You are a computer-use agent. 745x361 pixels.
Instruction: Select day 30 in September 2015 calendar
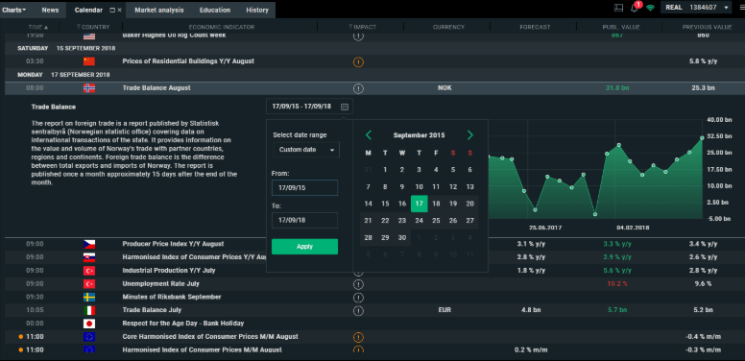(x=402, y=238)
